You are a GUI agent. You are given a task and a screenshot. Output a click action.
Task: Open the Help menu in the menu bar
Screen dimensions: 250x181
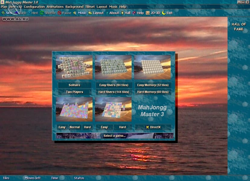click(x=123, y=7)
